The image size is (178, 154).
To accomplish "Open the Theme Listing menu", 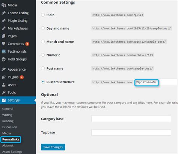I will [x=18, y=13].
